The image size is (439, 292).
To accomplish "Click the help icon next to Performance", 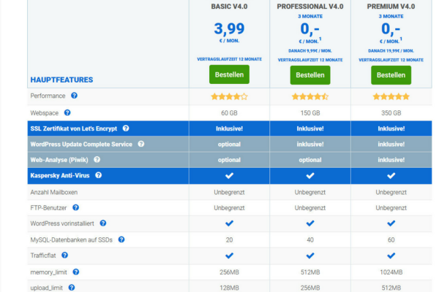I will [74, 96].
